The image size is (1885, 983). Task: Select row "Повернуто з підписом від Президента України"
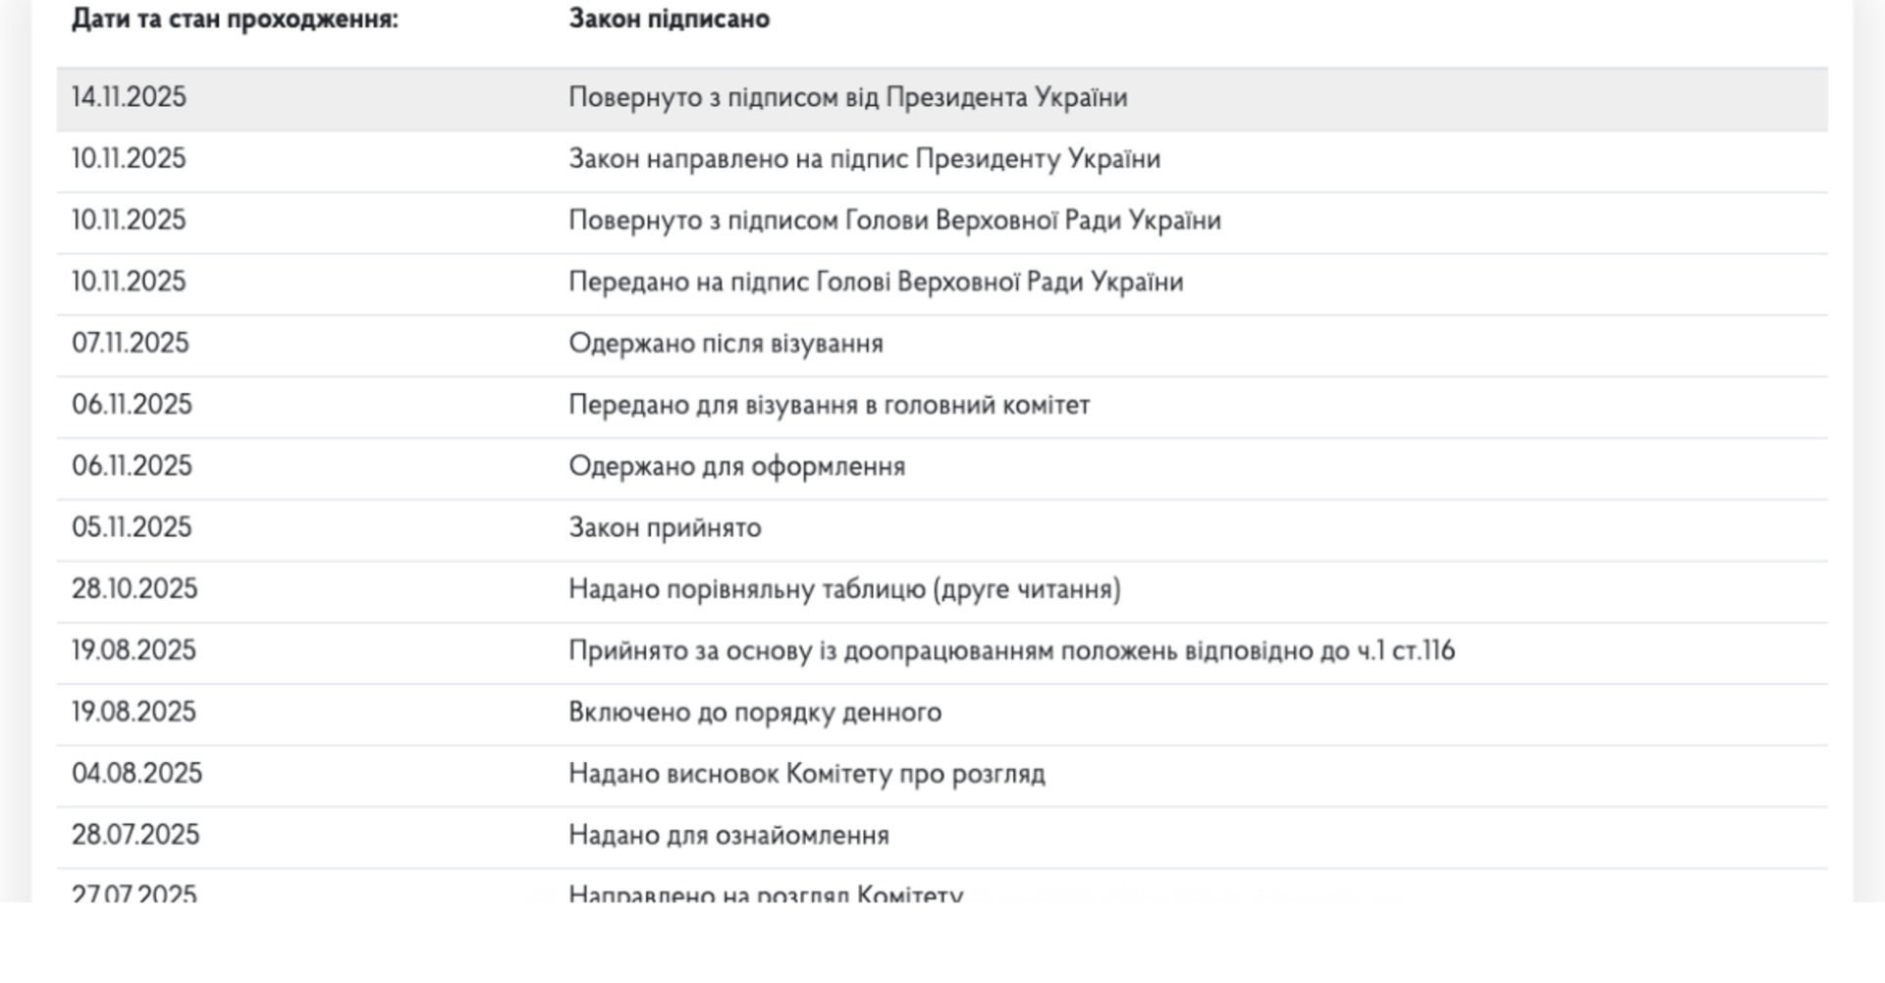[847, 98]
